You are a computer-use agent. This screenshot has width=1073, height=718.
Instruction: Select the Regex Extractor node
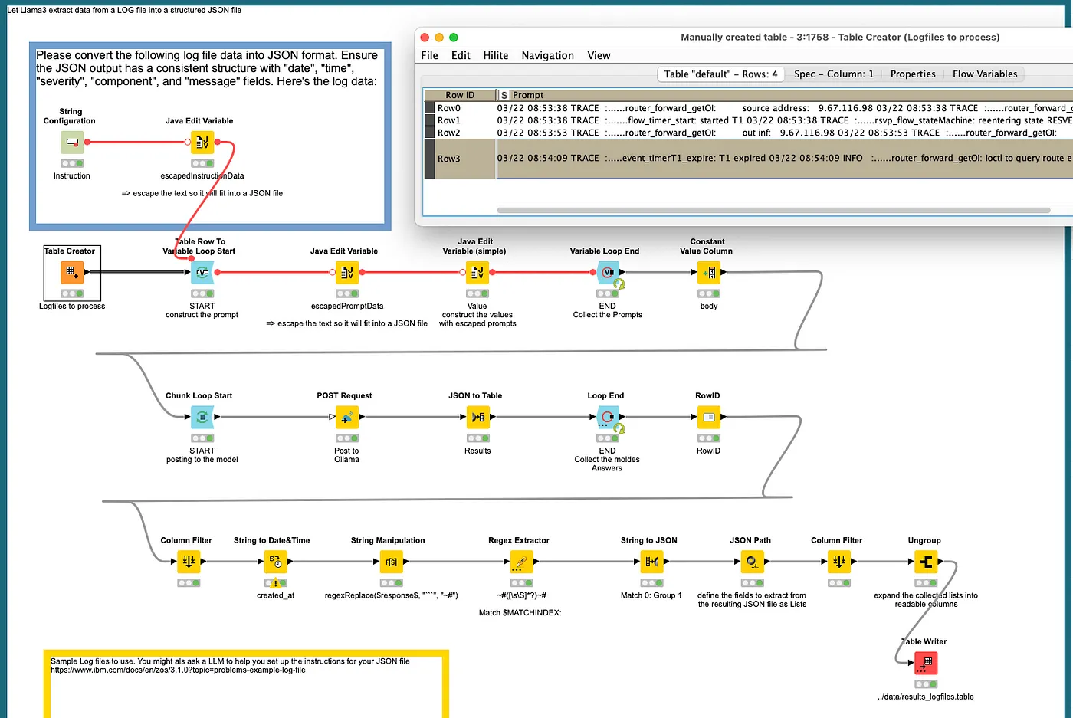[521, 562]
